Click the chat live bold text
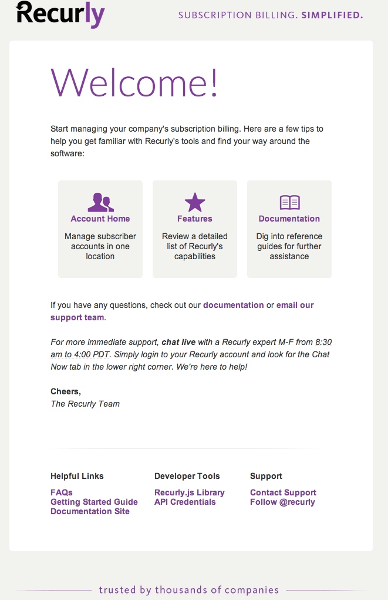This screenshot has height=600, width=388. pos(178,342)
